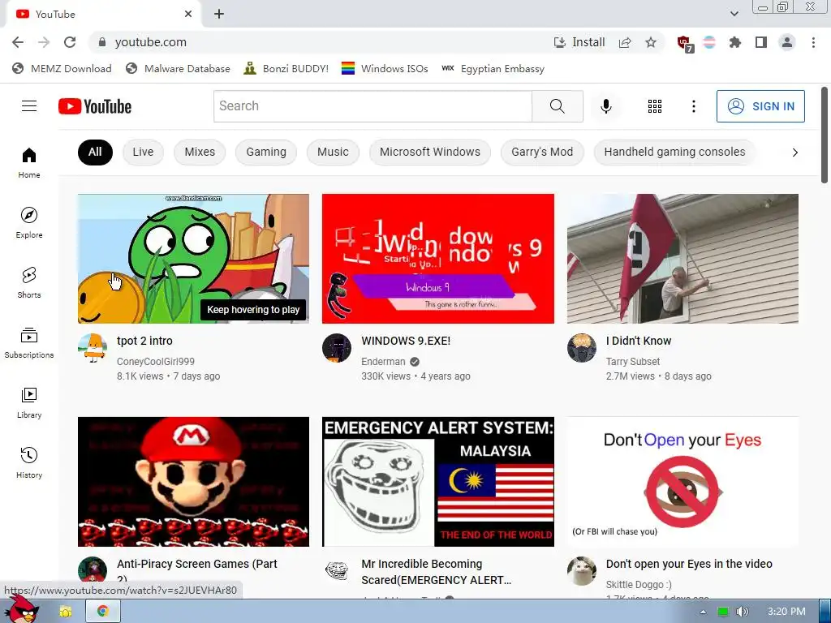The height and width of the screenshot is (623, 831).
Task: Click ConeyCoolGirl999 channel avatar
Action: point(93,348)
